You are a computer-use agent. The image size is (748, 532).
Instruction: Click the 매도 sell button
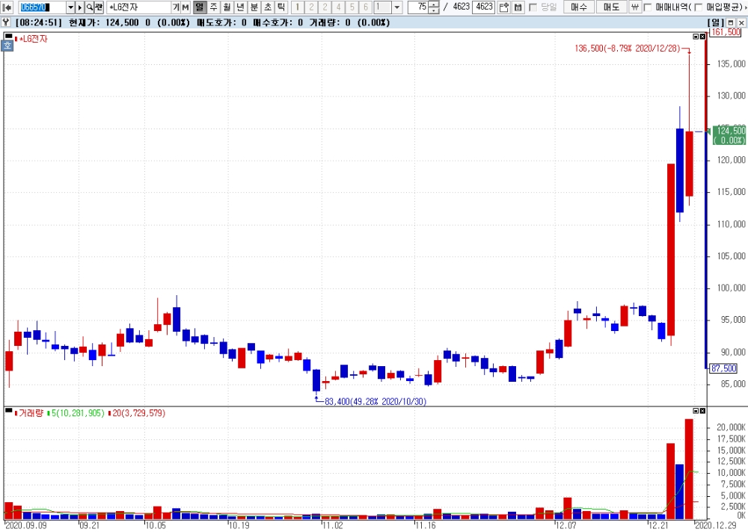click(x=611, y=7)
